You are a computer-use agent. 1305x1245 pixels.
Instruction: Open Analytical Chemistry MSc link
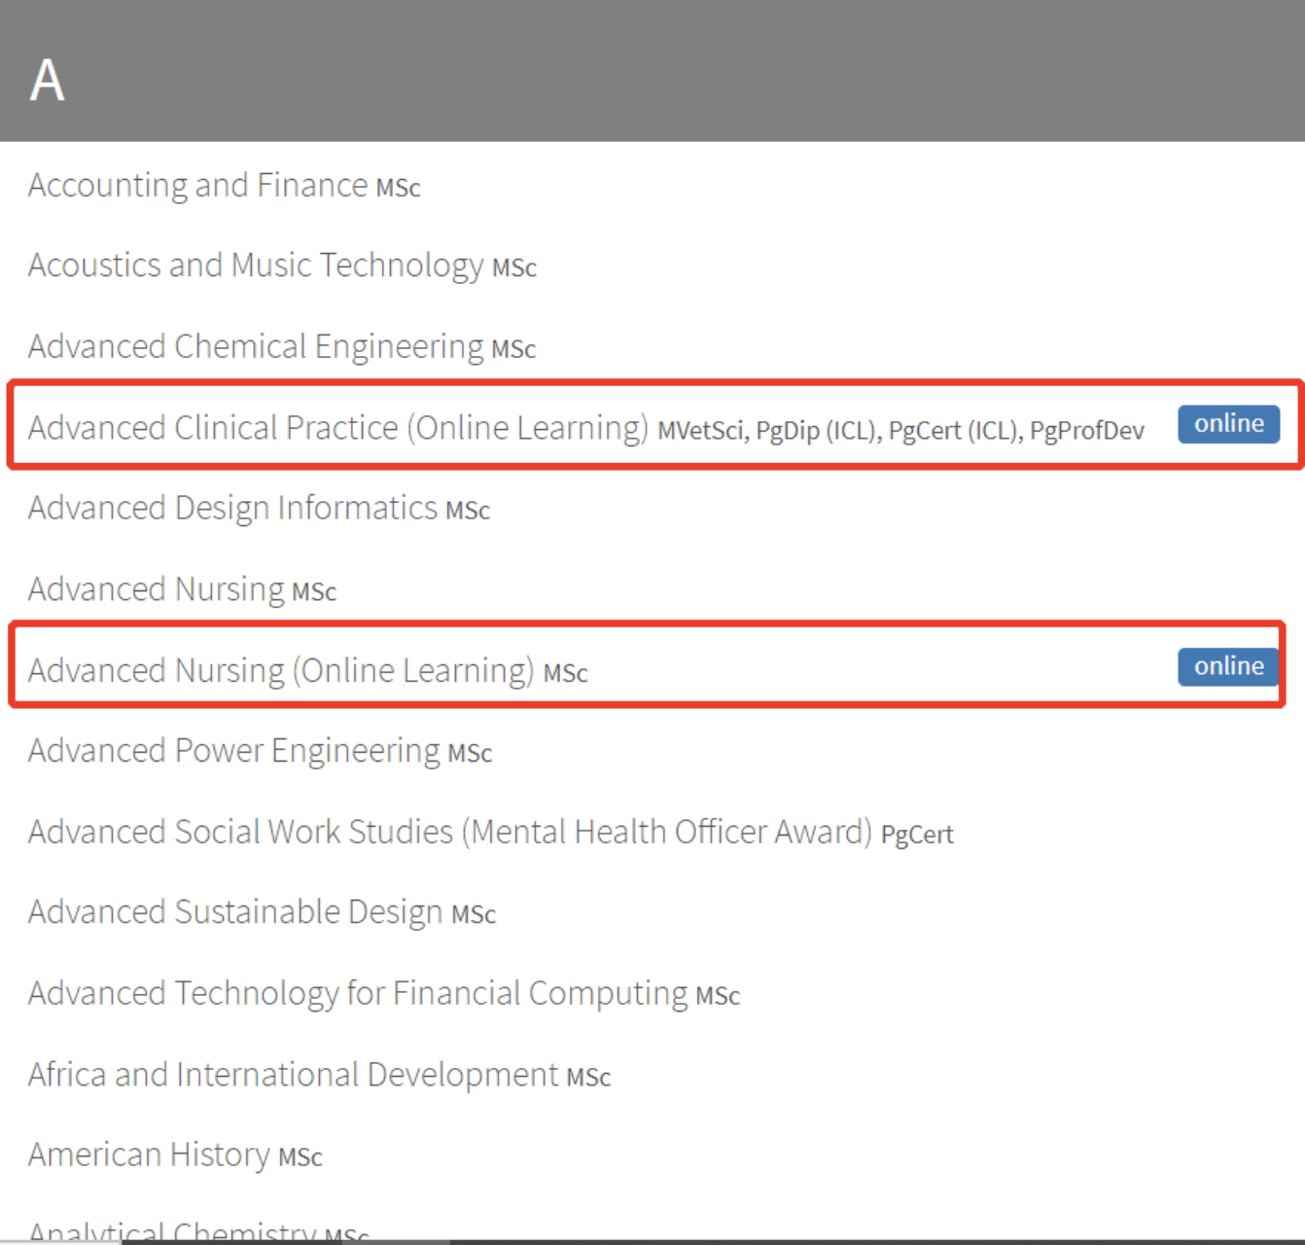click(172, 1231)
